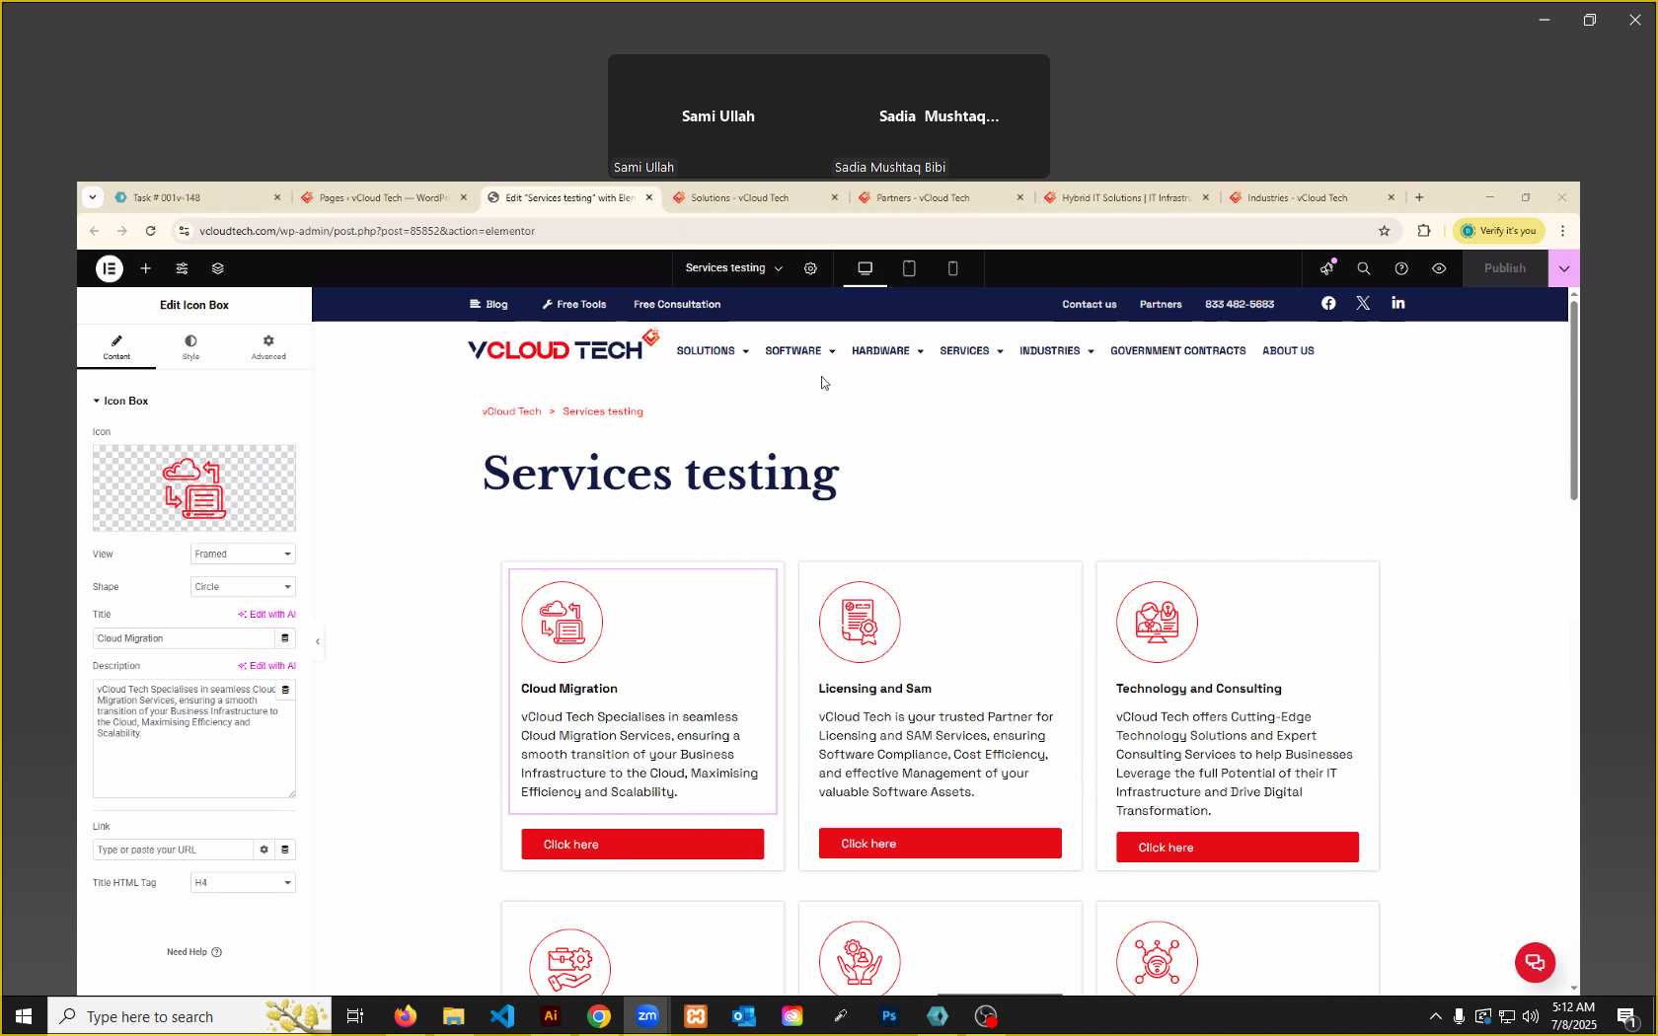
Task: Collapse the Icon Box section
Action: 120,401
